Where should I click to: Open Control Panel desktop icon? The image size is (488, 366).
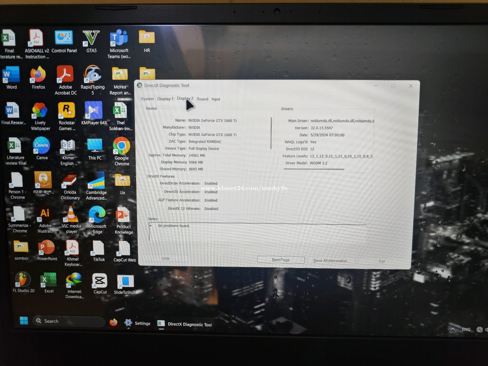(64, 41)
